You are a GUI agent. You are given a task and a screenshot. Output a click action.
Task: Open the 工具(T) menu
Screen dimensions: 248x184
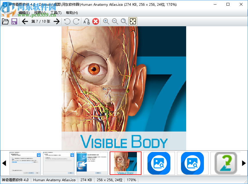(56, 13)
